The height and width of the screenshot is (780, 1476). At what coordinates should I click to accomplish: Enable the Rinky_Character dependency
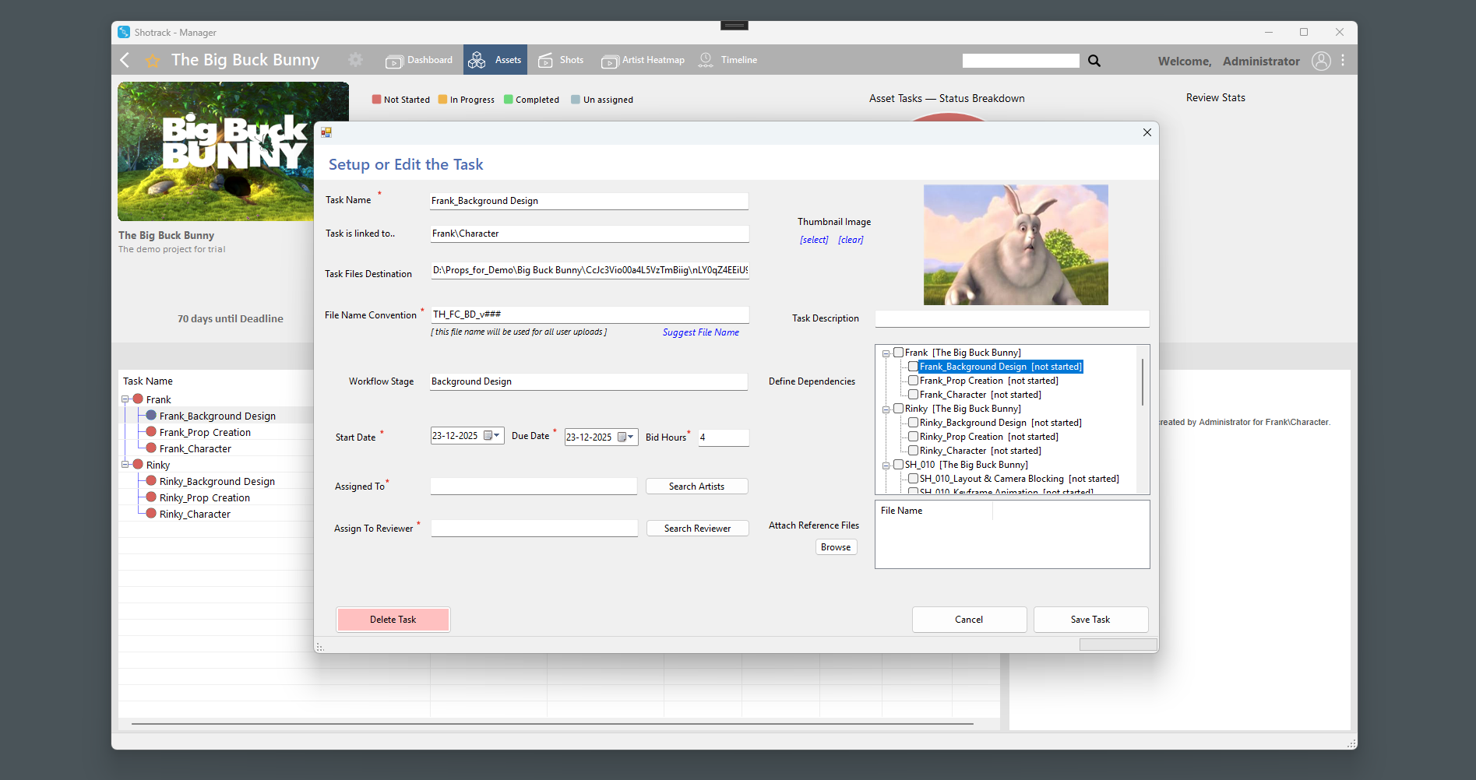coord(913,451)
